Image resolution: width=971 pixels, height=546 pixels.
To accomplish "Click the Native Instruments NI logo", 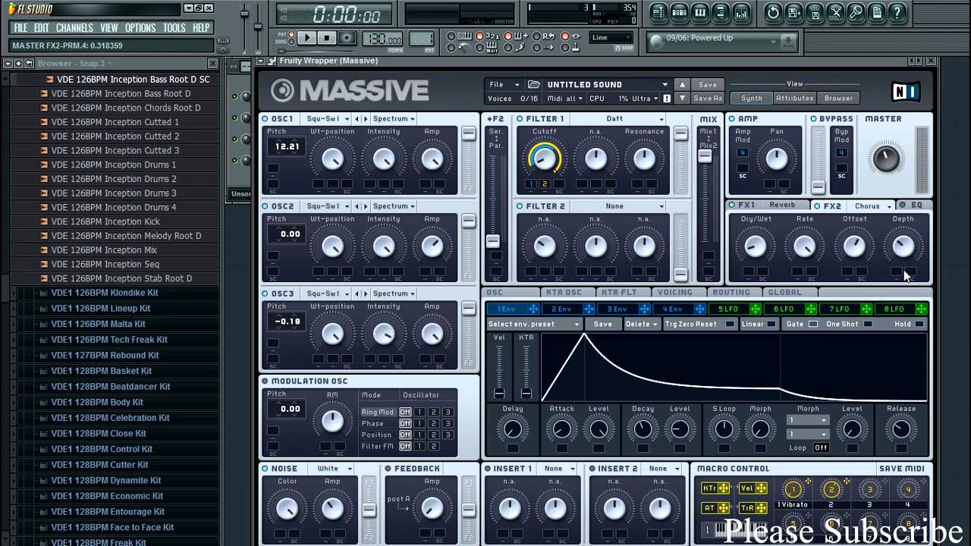I will click(x=906, y=92).
